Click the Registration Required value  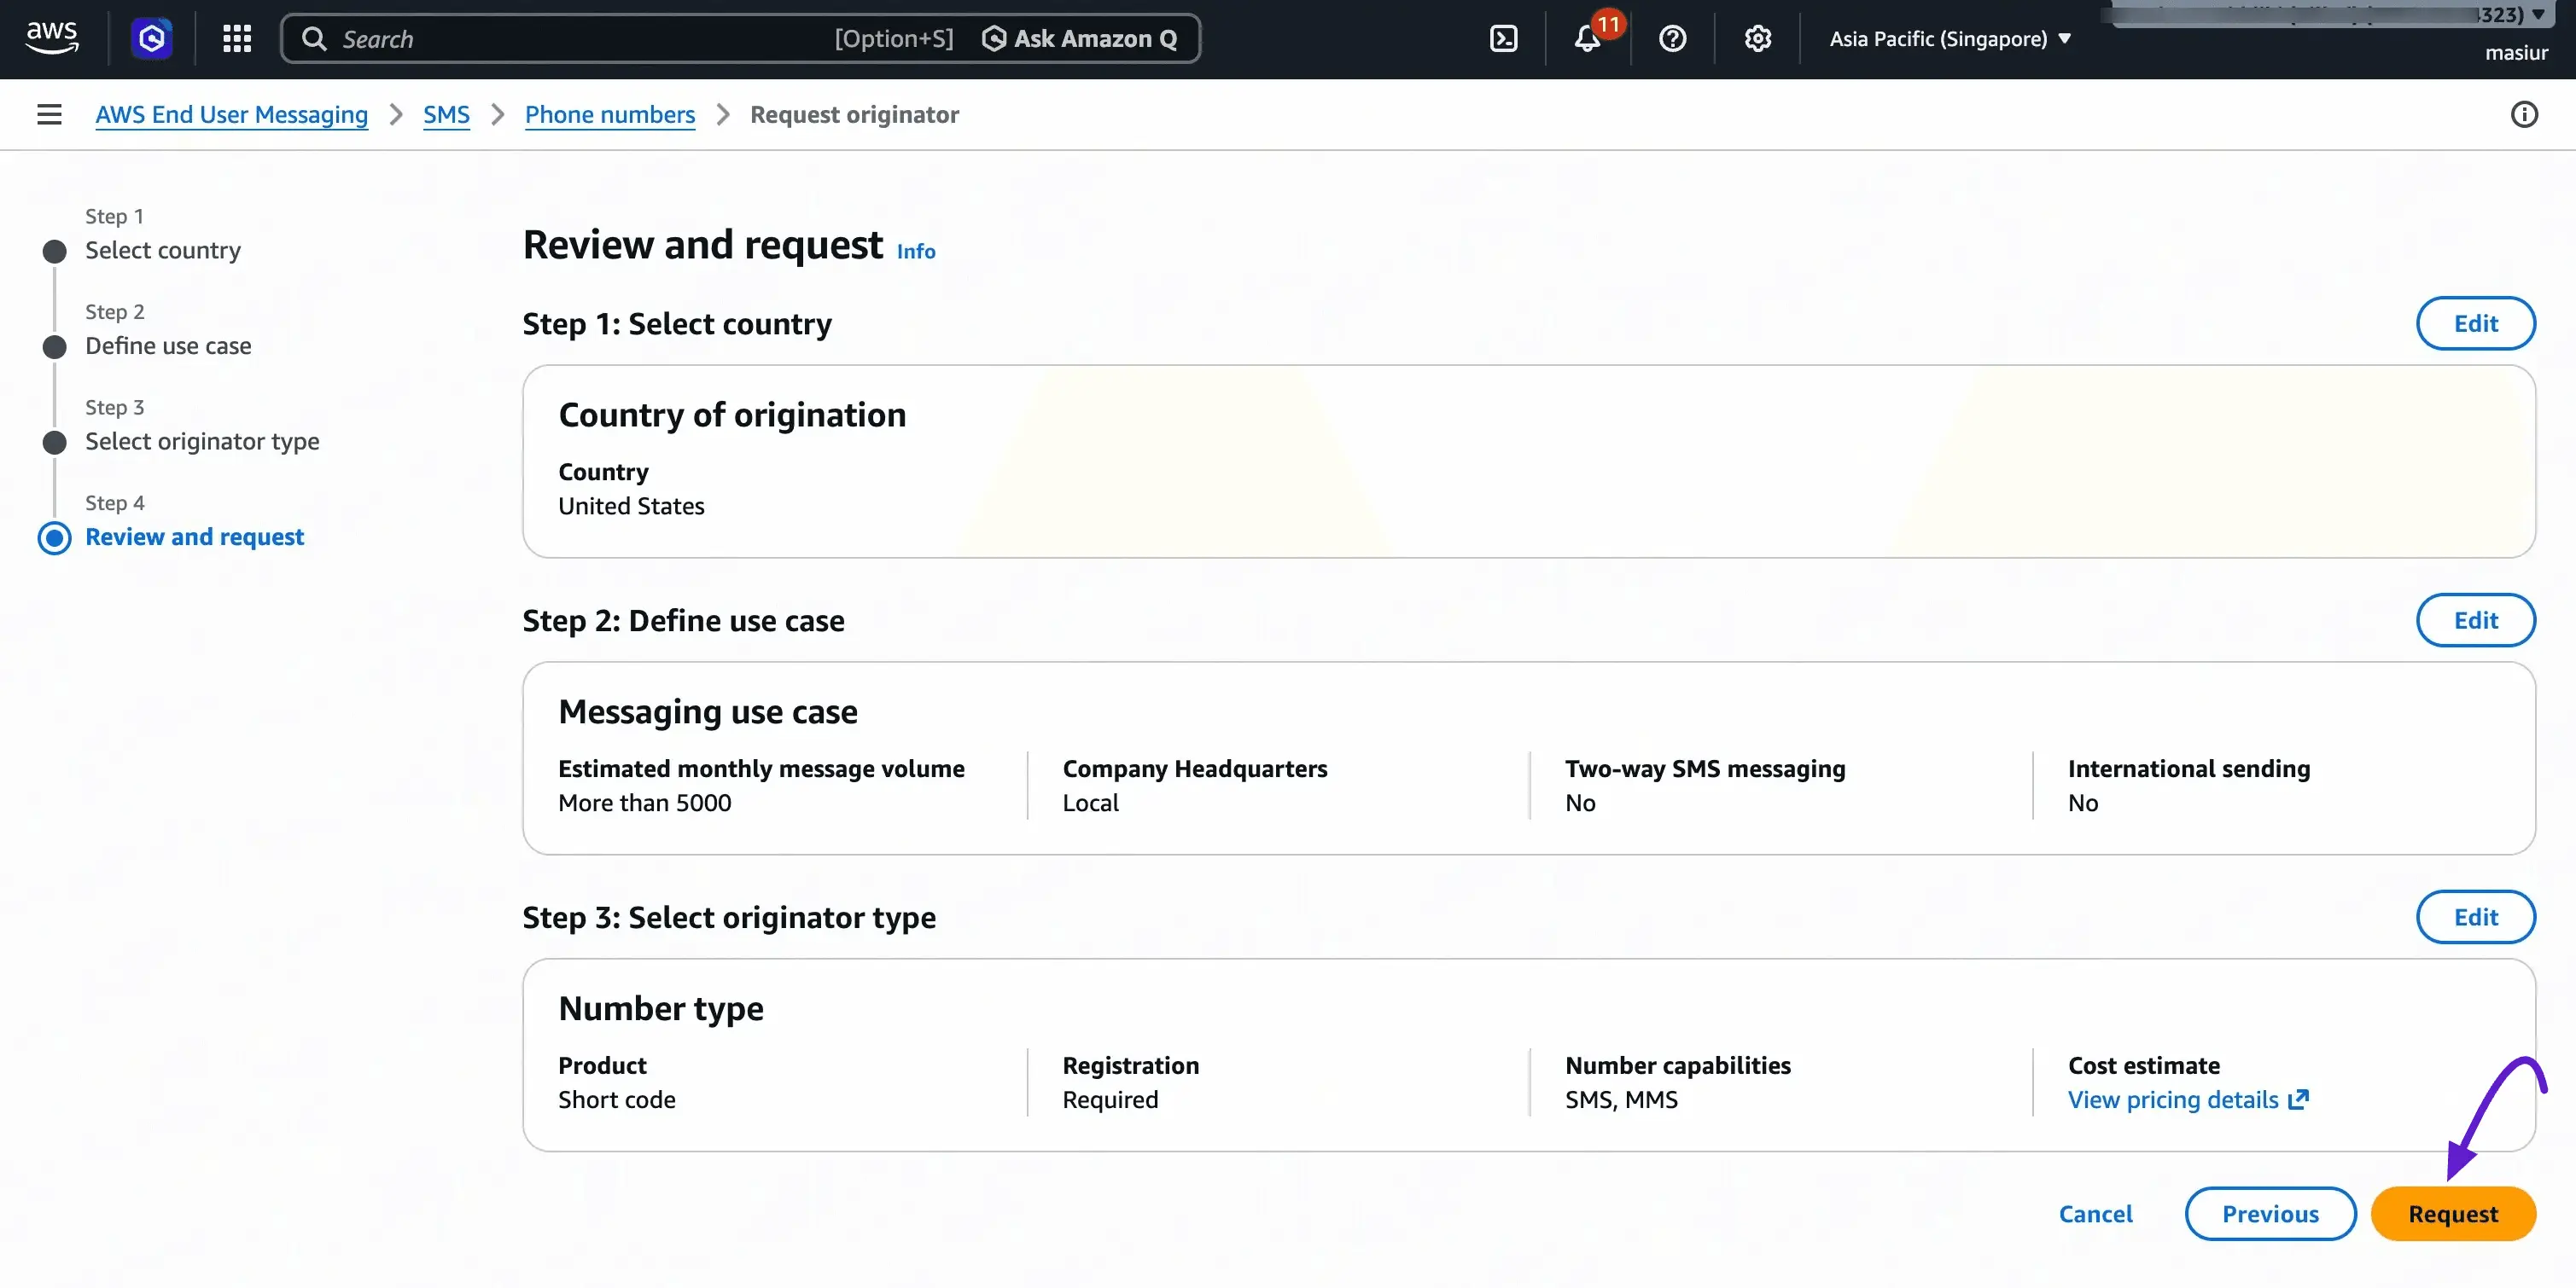click(x=1110, y=1099)
